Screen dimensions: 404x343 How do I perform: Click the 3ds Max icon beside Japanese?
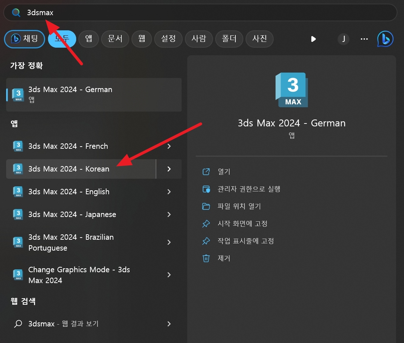[x=18, y=214]
